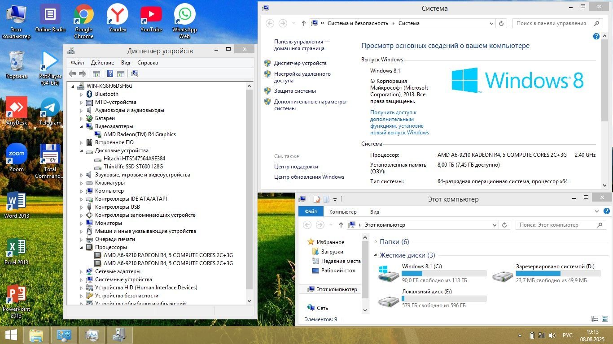Open Защита системы link
This screenshot has height=344, width=613.
point(295,91)
